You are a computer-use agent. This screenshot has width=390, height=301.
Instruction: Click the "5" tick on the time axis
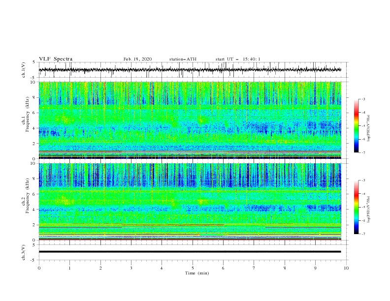(193, 268)
